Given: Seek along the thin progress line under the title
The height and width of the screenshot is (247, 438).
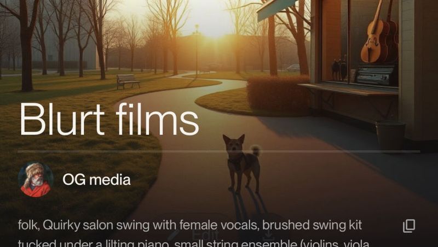Looking at the screenshot, I should (x=219, y=151).
